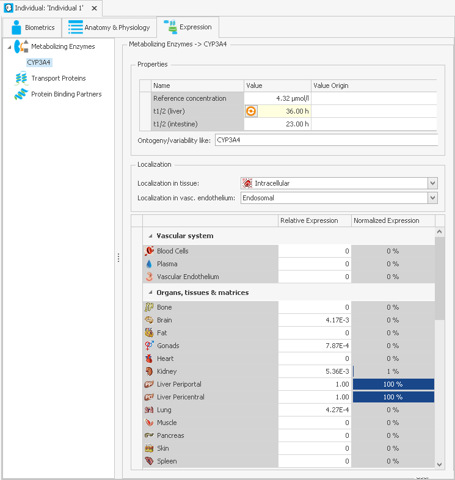Collapse the Vascular system group
Viewport: 455px width, 480px height.
click(x=149, y=236)
